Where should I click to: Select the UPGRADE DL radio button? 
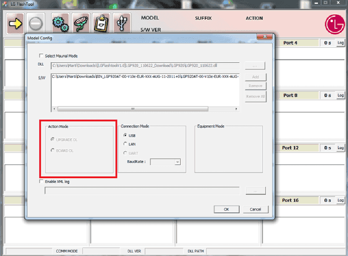point(52,140)
